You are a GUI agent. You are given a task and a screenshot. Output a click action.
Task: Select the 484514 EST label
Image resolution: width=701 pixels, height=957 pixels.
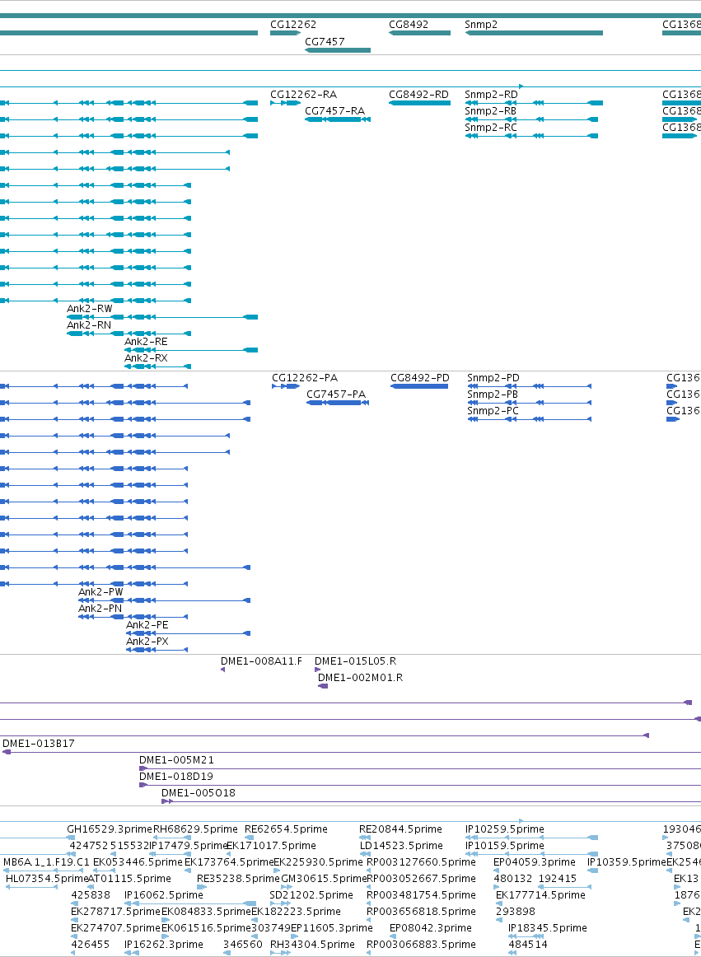527,945
